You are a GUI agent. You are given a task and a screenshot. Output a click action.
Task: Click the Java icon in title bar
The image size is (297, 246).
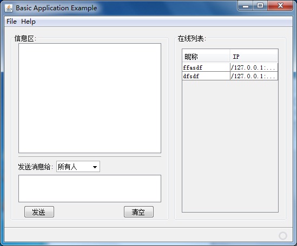9,8
